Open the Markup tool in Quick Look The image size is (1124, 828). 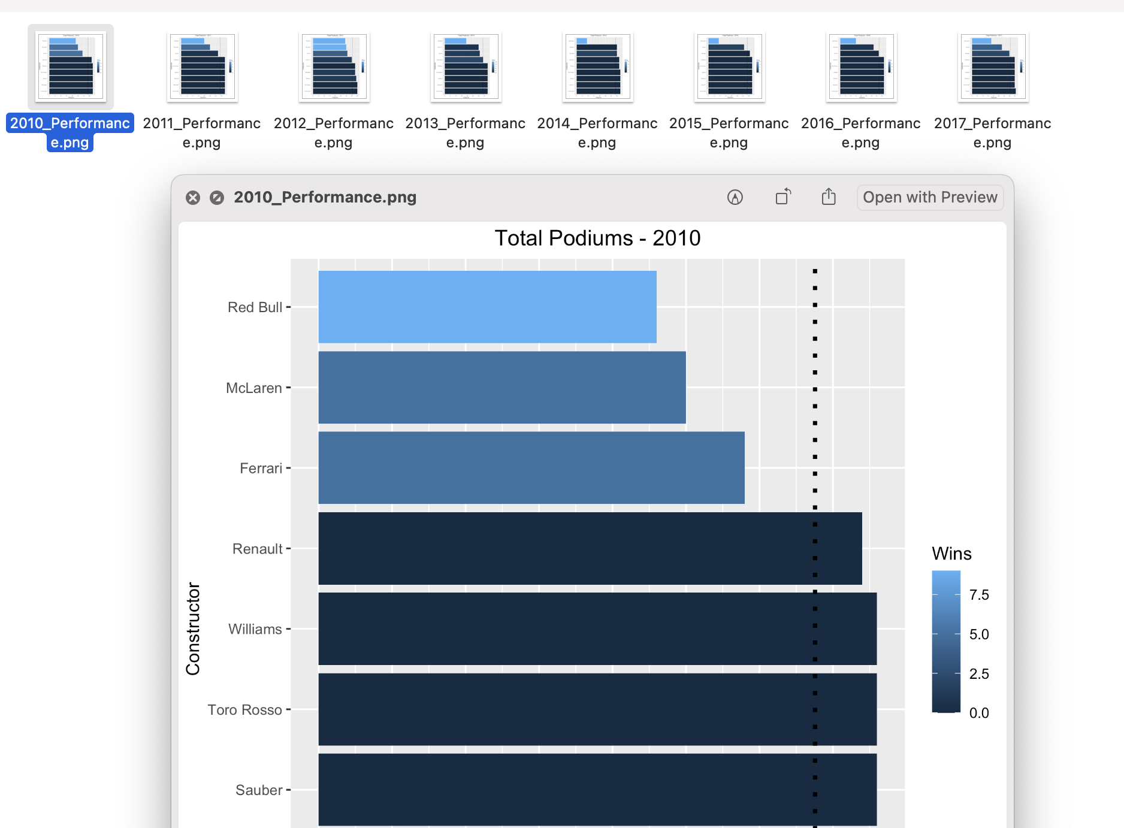(x=735, y=197)
